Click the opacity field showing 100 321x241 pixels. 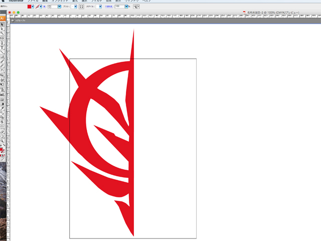click(x=120, y=7)
